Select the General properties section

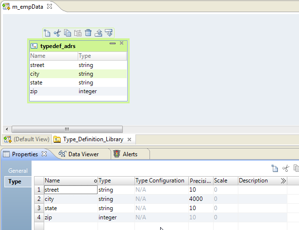click(18, 171)
